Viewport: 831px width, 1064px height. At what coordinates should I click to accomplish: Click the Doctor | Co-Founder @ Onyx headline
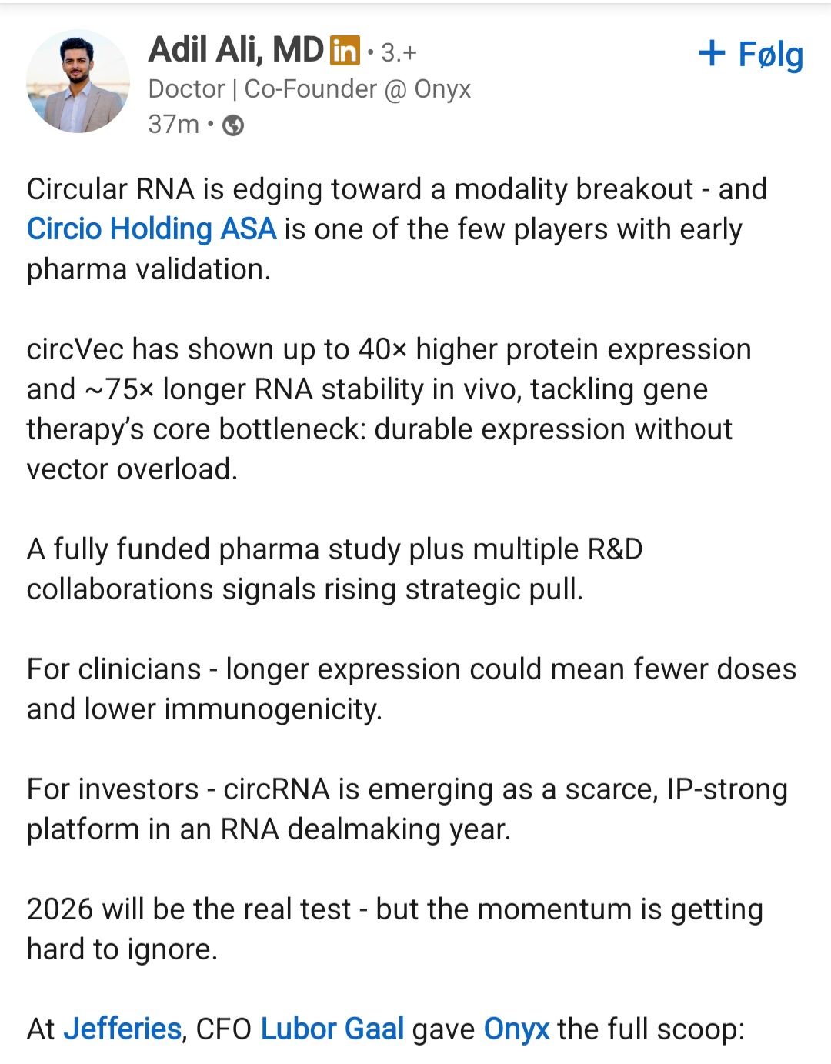tap(309, 89)
